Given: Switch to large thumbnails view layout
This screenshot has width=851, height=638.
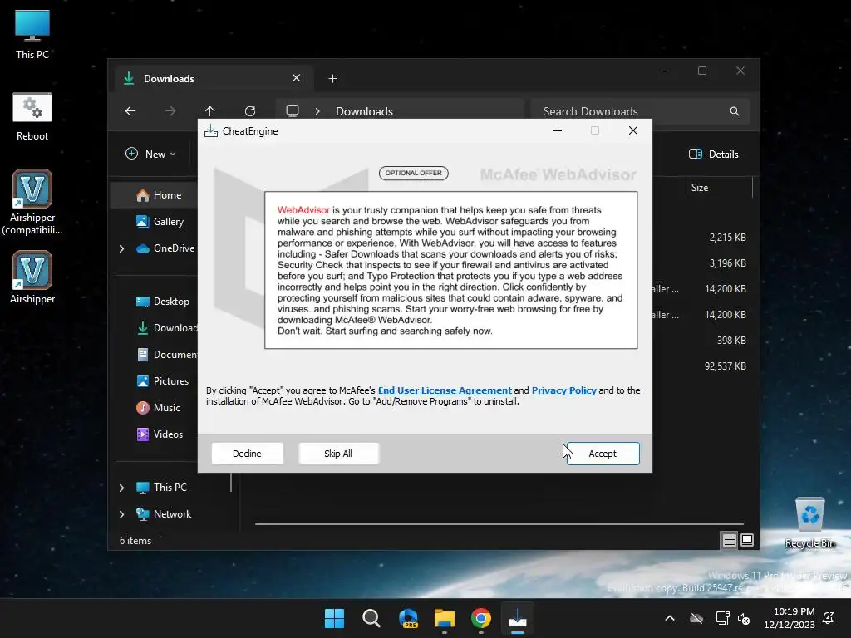Looking at the screenshot, I should [747, 540].
